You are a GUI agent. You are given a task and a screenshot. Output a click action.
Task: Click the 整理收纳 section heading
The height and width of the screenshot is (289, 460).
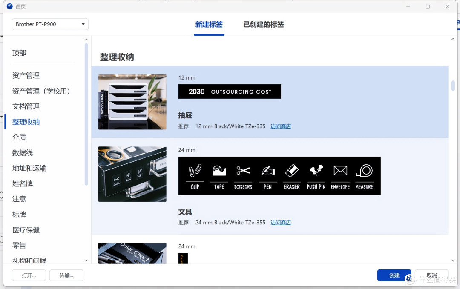(x=117, y=57)
